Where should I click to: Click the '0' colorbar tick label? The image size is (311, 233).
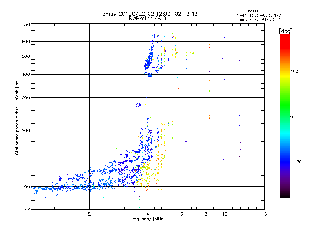tap(292, 117)
